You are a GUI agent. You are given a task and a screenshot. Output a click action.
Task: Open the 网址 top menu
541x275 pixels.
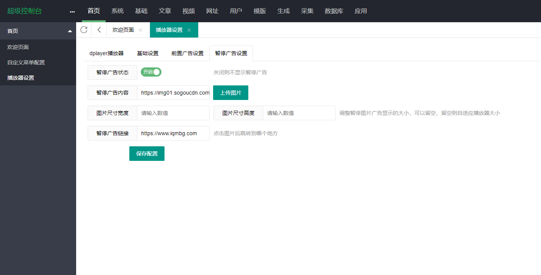pyautogui.click(x=212, y=11)
